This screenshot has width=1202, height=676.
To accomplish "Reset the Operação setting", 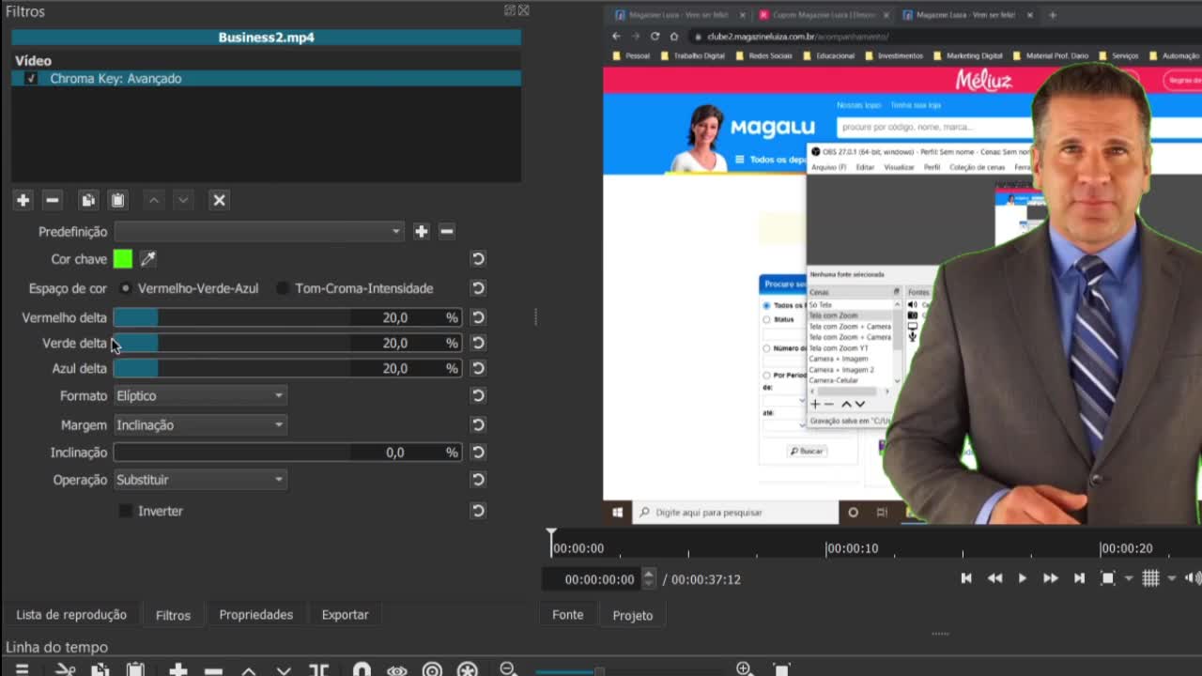I will click(478, 479).
